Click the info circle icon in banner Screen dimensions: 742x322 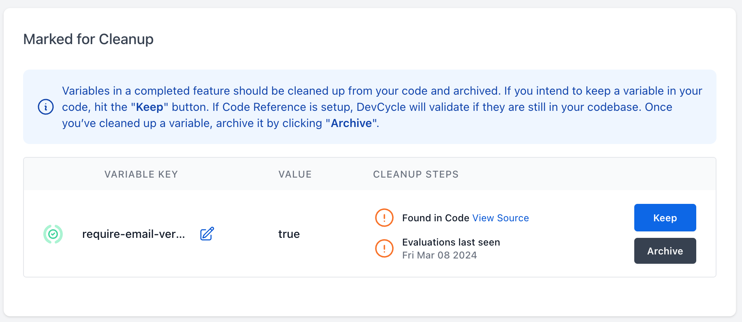(46, 107)
